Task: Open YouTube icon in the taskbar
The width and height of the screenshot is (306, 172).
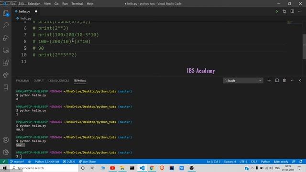Action: click(x=112, y=168)
